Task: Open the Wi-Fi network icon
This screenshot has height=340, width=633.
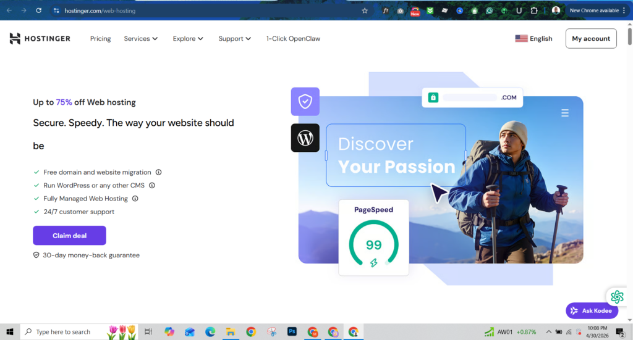Action: 569,332
